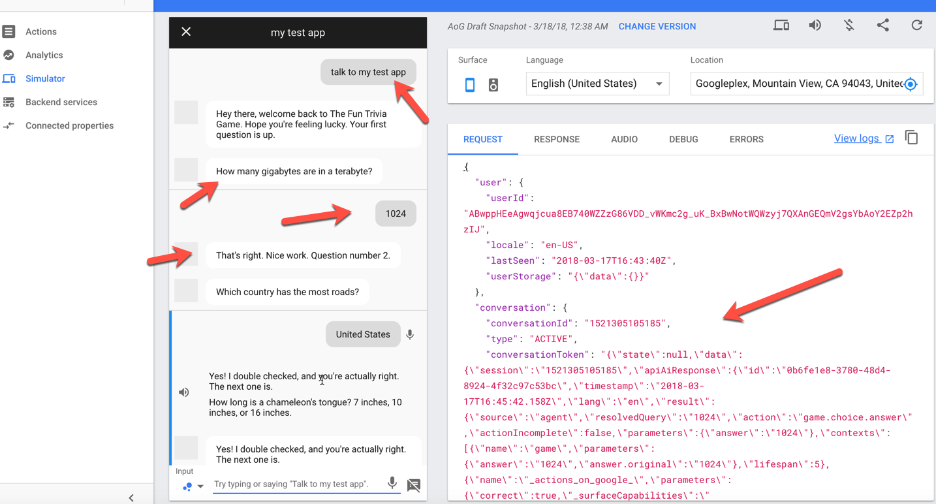This screenshot has height=504, width=936.
Task: Copy the request JSON with the copy icon
Action: [912, 138]
